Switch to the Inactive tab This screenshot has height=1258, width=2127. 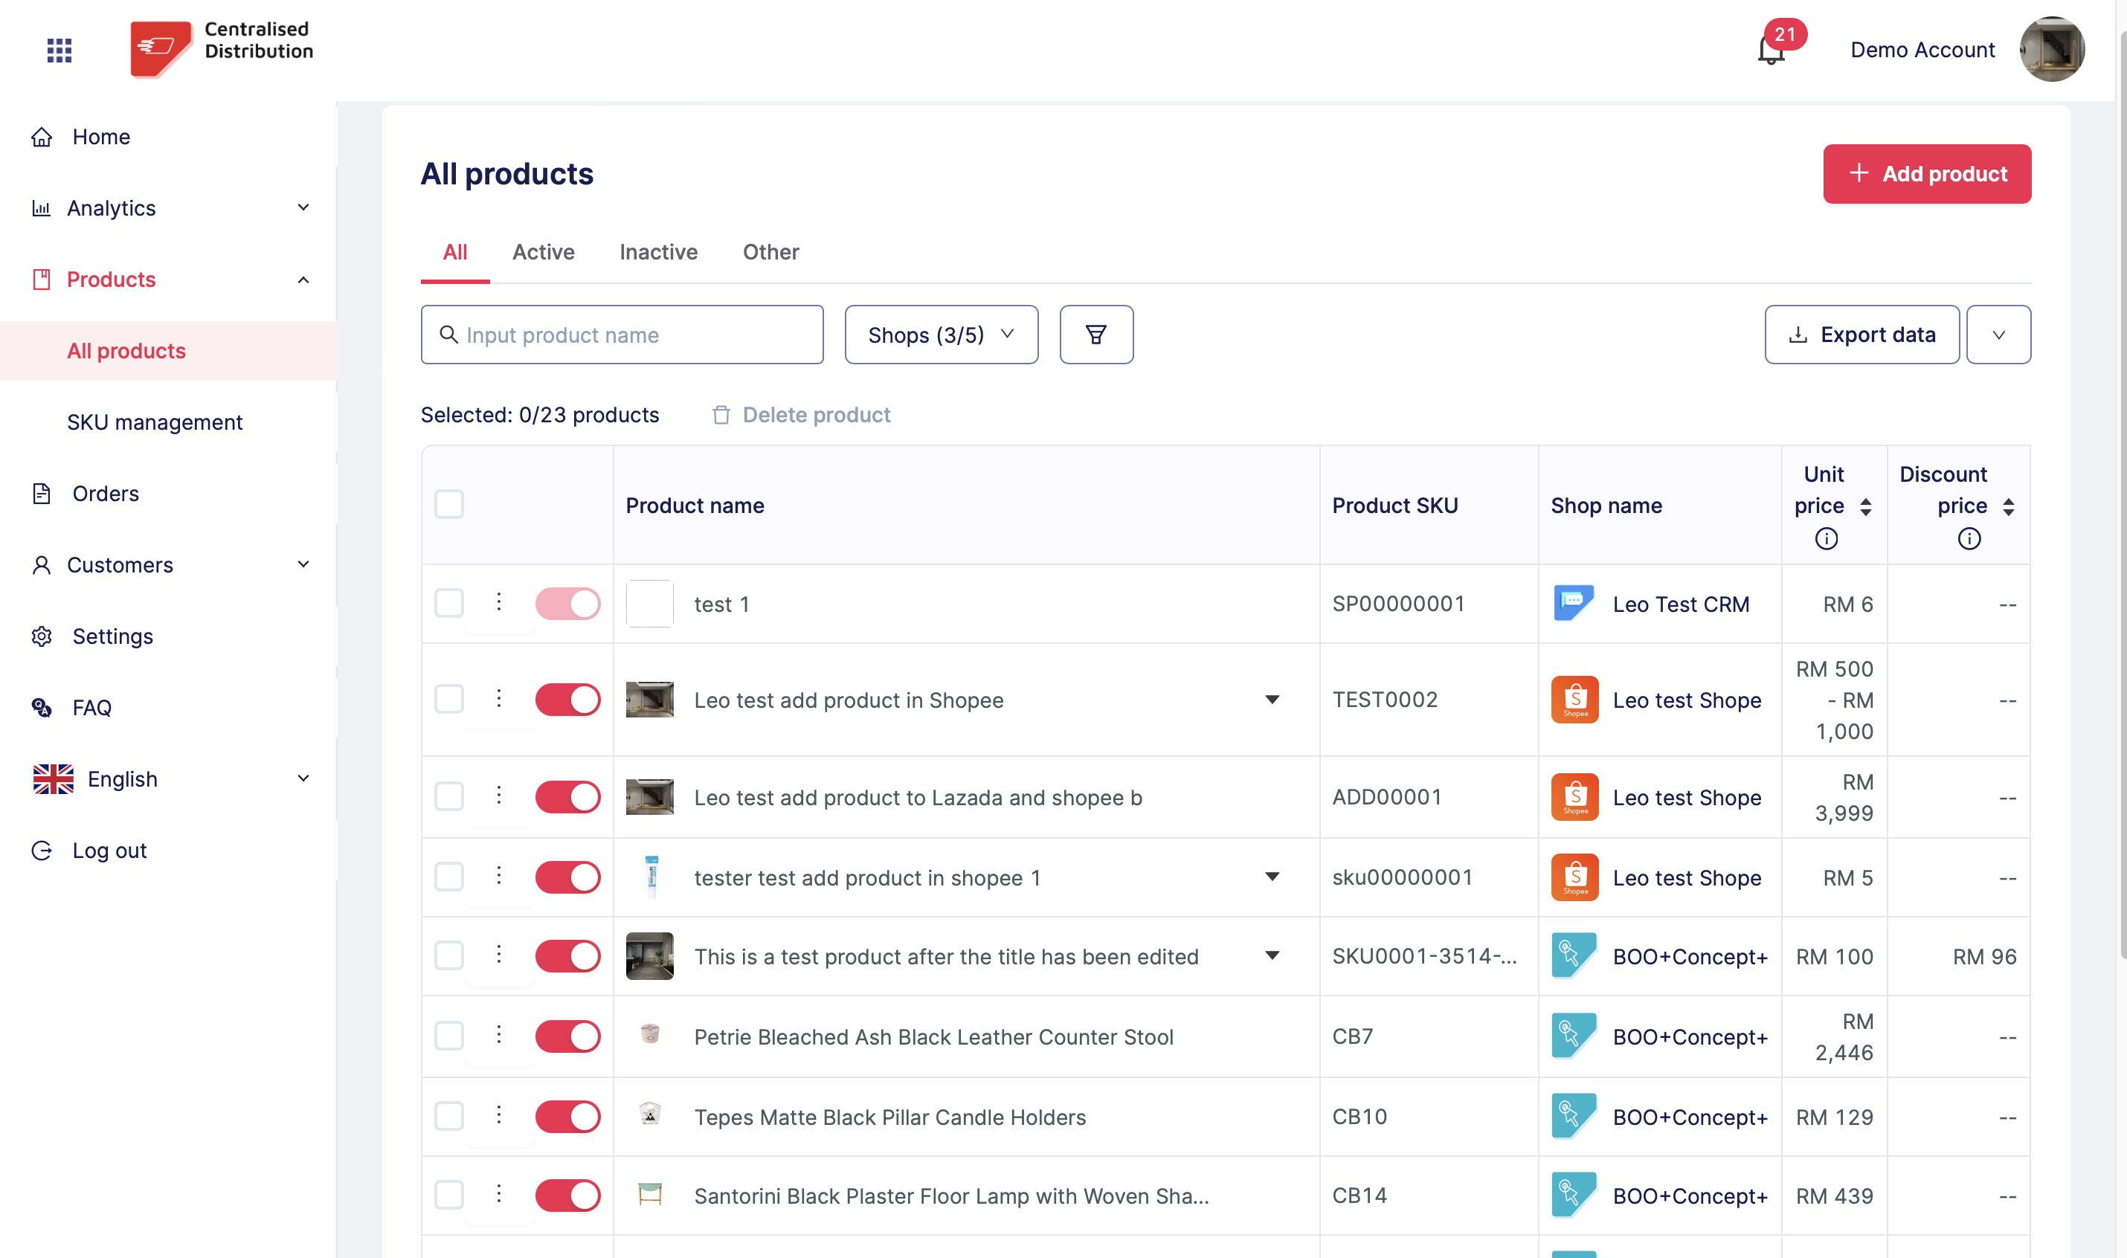(x=658, y=252)
